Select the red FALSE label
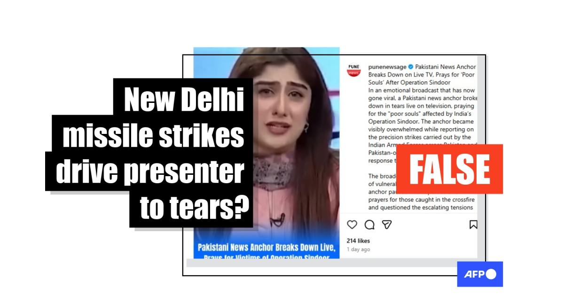Screen dimensions: 564x296 pos(450,169)
